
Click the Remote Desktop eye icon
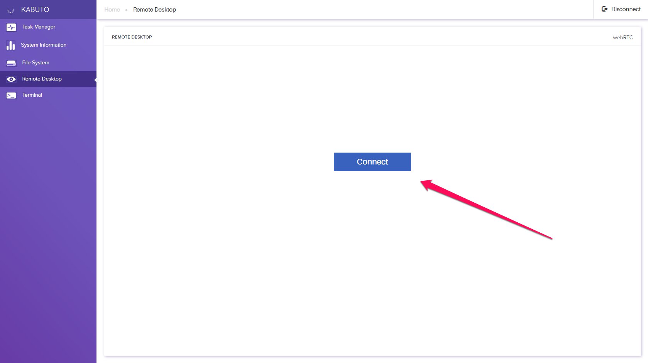tap(11, 79)
